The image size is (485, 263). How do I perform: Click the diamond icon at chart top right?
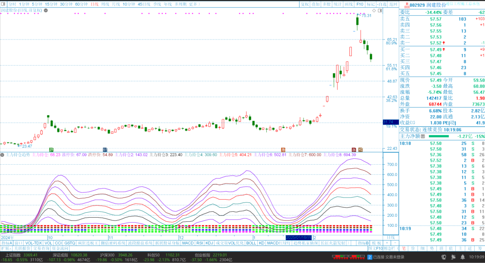pyautogui.click(x=374, y=10)
